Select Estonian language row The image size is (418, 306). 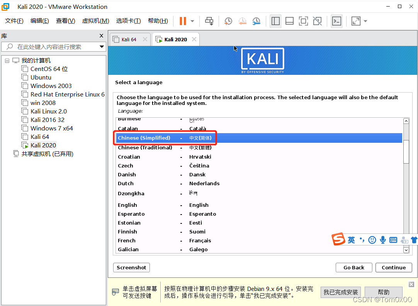pos(259,223)
